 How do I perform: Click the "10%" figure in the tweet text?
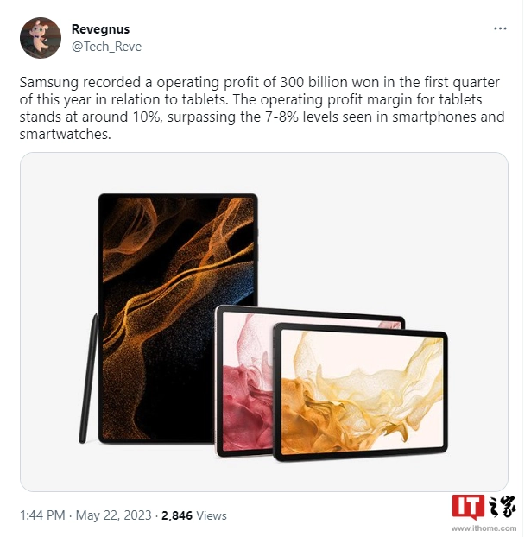click(146, 117)
